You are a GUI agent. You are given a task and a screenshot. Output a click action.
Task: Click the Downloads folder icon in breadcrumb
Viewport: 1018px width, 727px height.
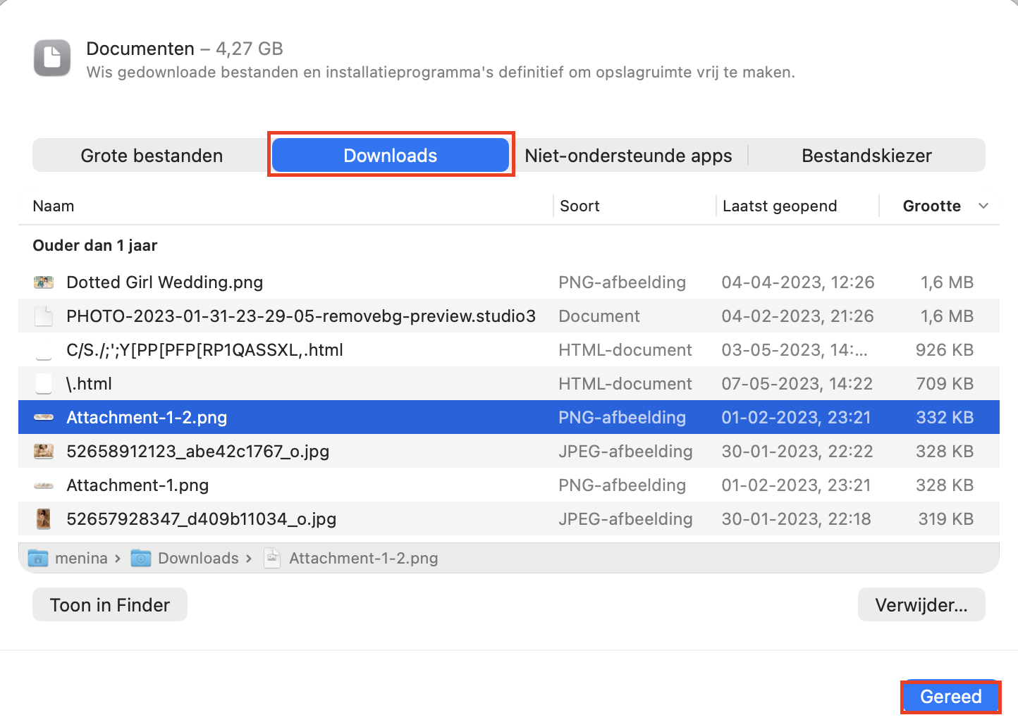tap(140, 558)
